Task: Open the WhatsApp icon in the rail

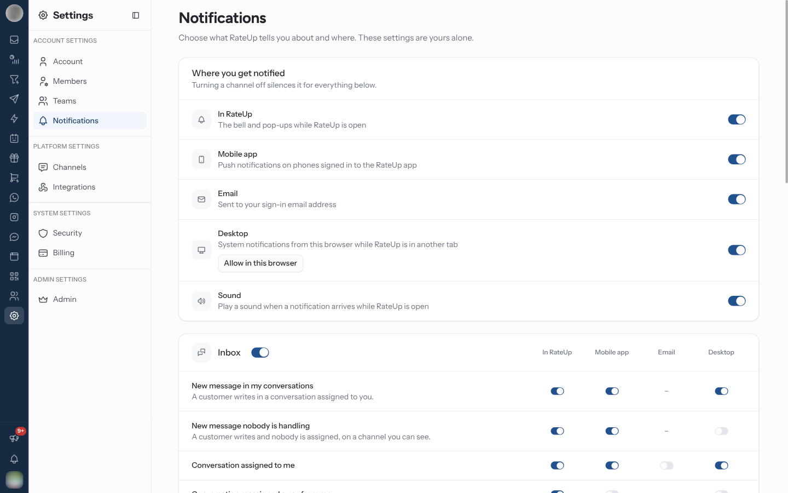Action: pos(14,198)
